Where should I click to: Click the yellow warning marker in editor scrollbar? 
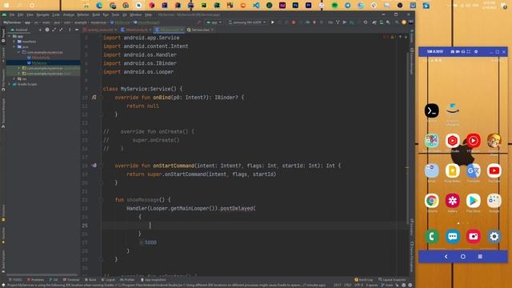[x=407, y=167]
